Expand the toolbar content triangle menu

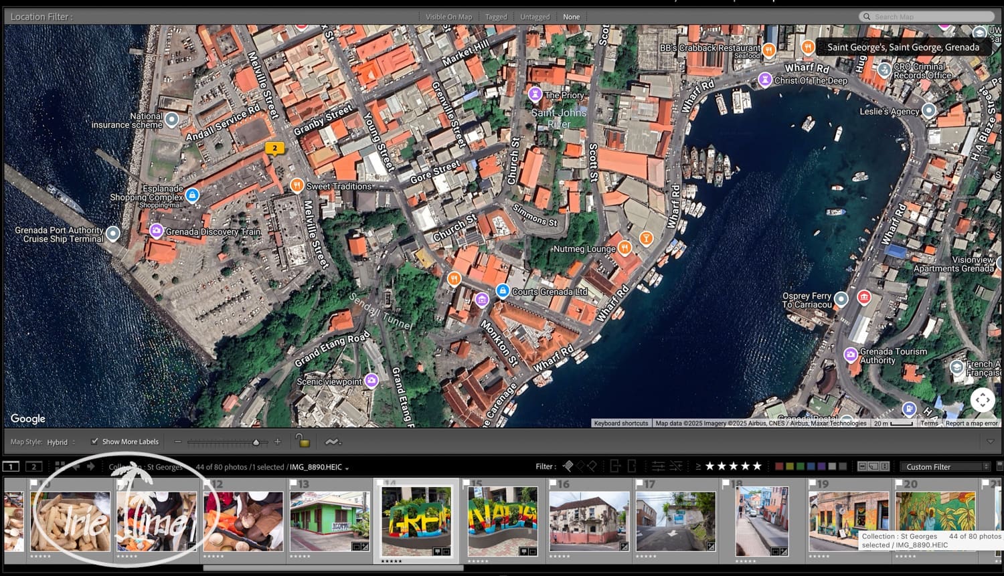coord(990,442)
